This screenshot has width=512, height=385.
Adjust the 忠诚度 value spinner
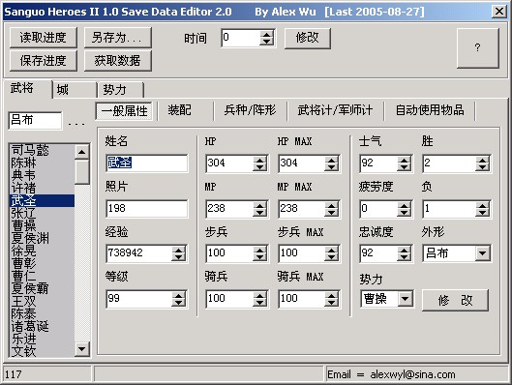click(x=405, y=253)
